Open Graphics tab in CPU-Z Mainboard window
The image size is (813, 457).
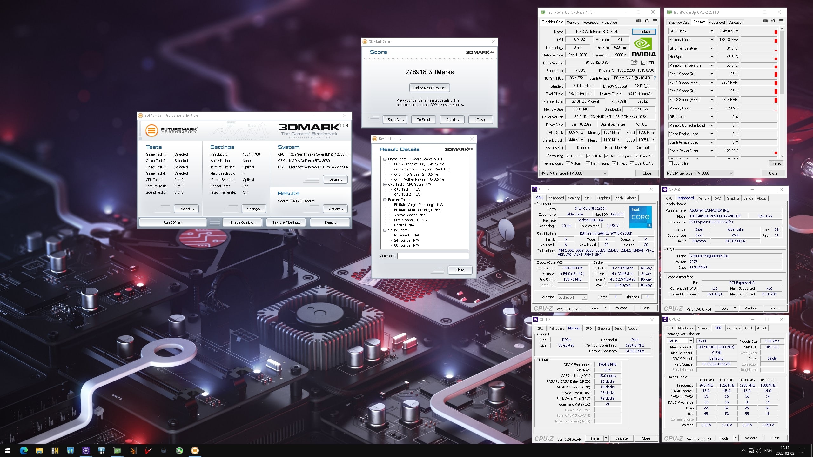coord(733,198)
